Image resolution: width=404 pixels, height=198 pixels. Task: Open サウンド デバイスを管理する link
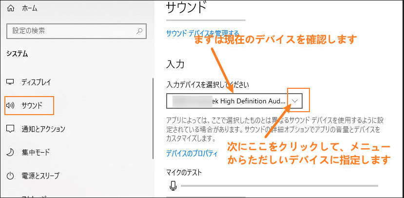(x=203, y=33)
